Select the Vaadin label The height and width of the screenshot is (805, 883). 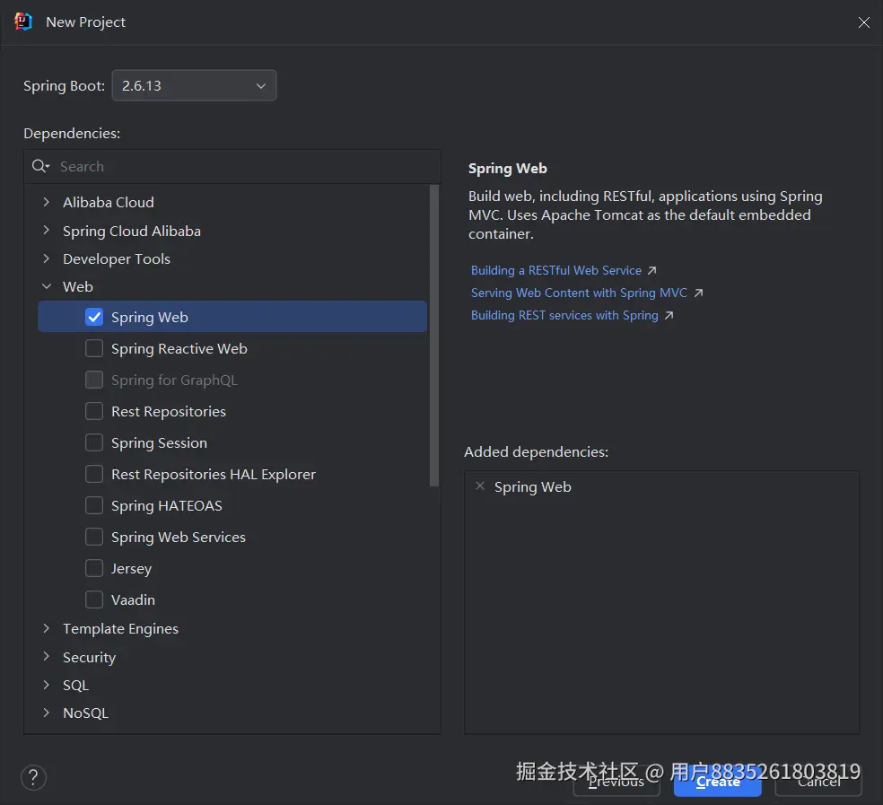(x=133, y=599)
